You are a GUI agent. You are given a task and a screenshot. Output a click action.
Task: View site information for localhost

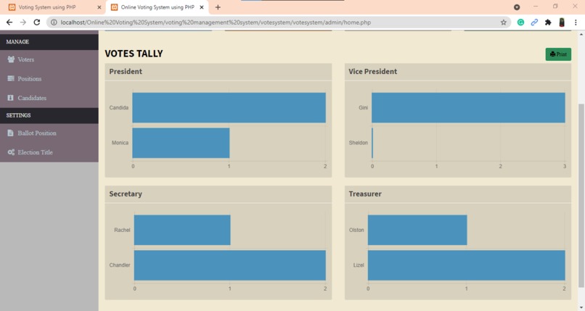click(x=54, y=22)
